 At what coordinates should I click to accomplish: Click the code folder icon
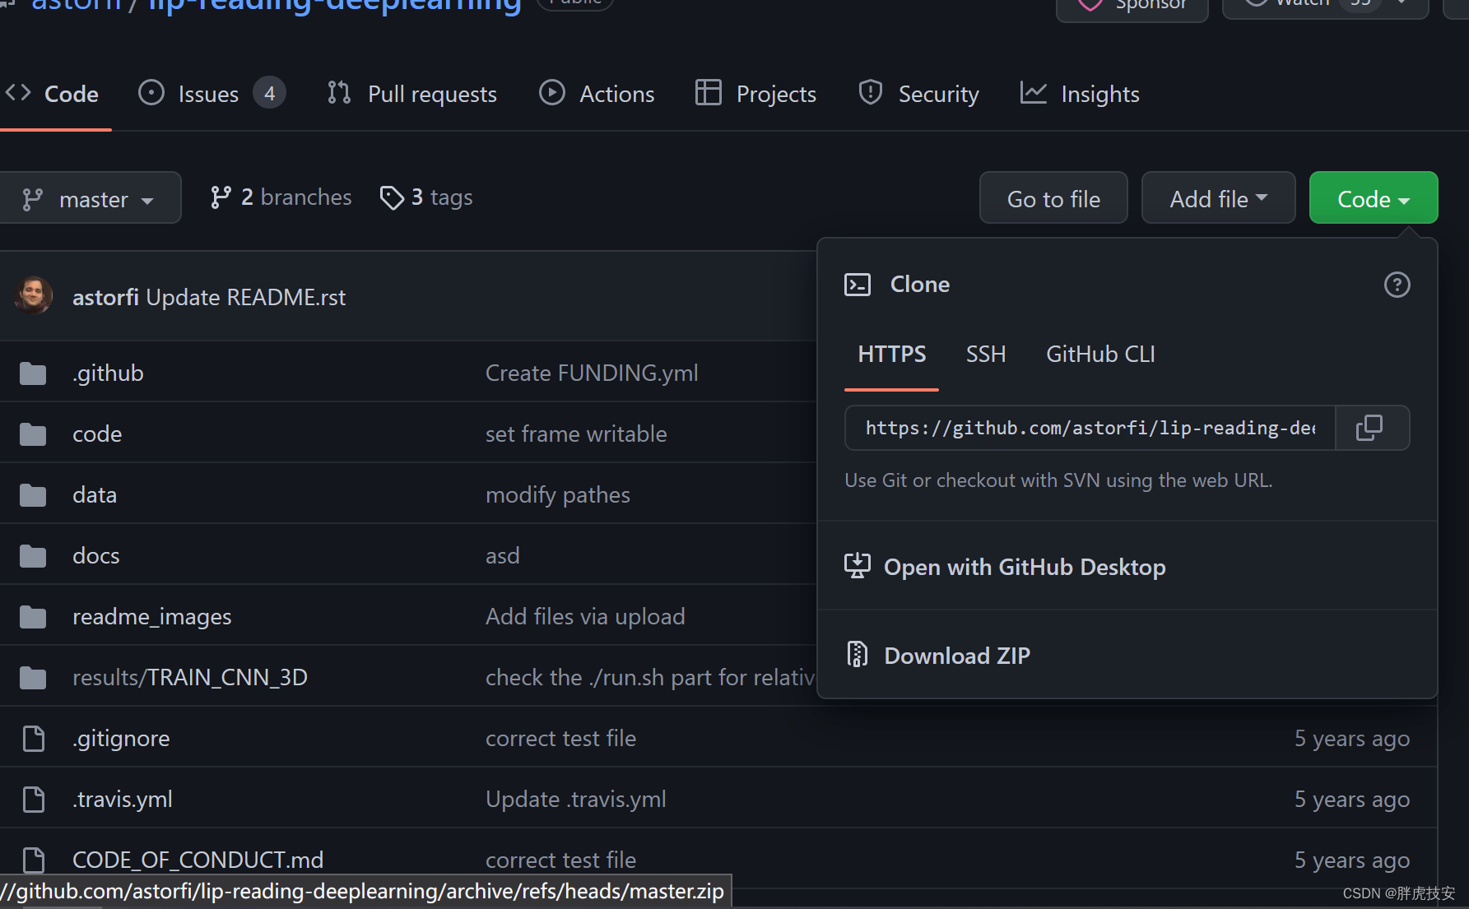click(33, 434)
